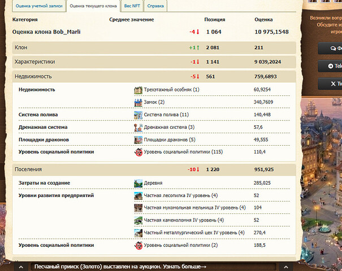Click the Затраты на создание label

coord(44,183)
